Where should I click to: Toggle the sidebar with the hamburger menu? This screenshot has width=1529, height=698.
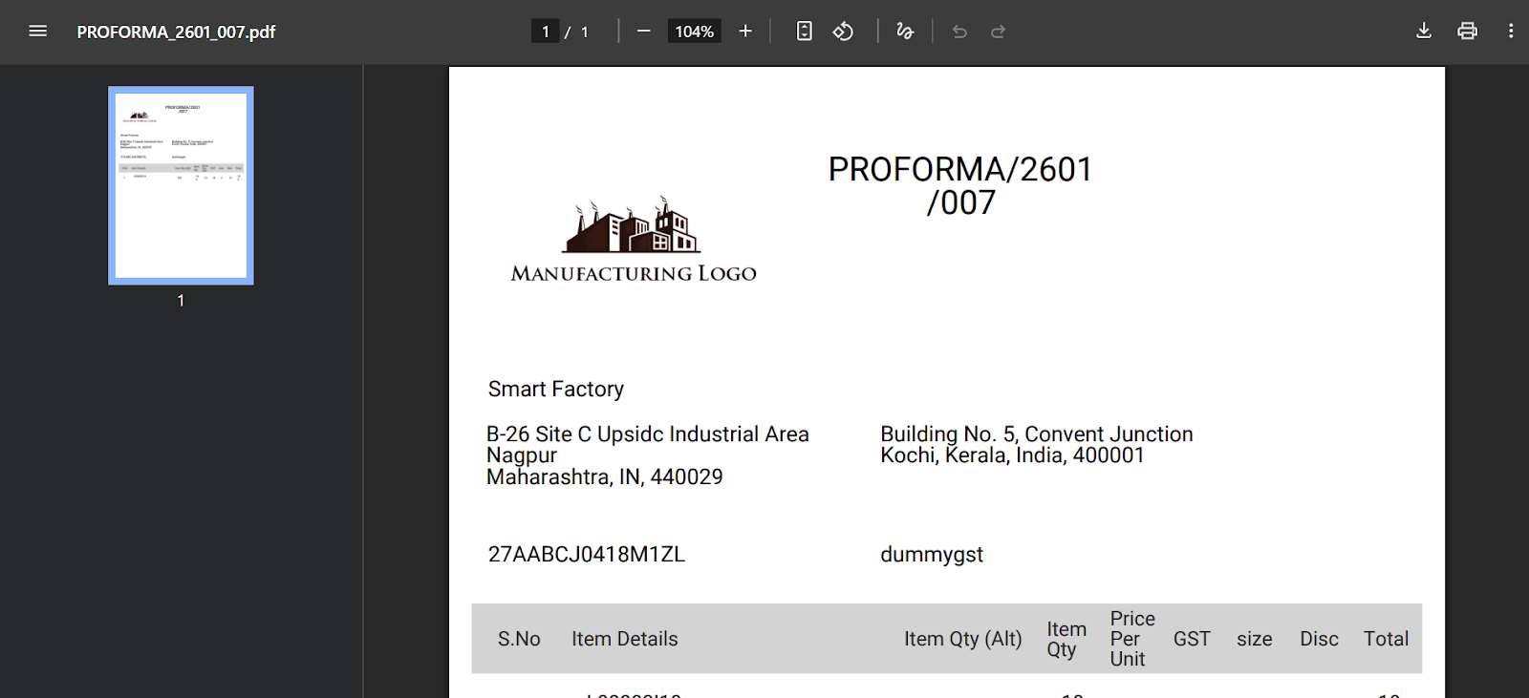(x=38, y=32)
